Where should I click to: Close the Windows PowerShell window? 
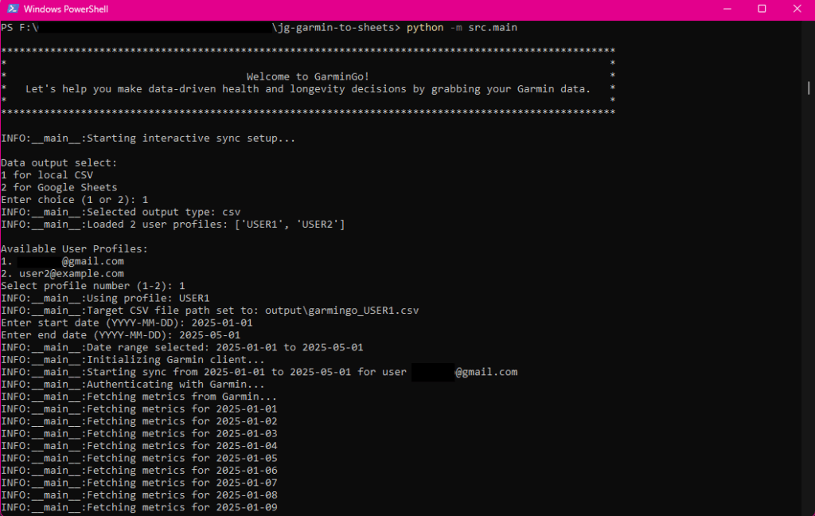coord(797,9)
